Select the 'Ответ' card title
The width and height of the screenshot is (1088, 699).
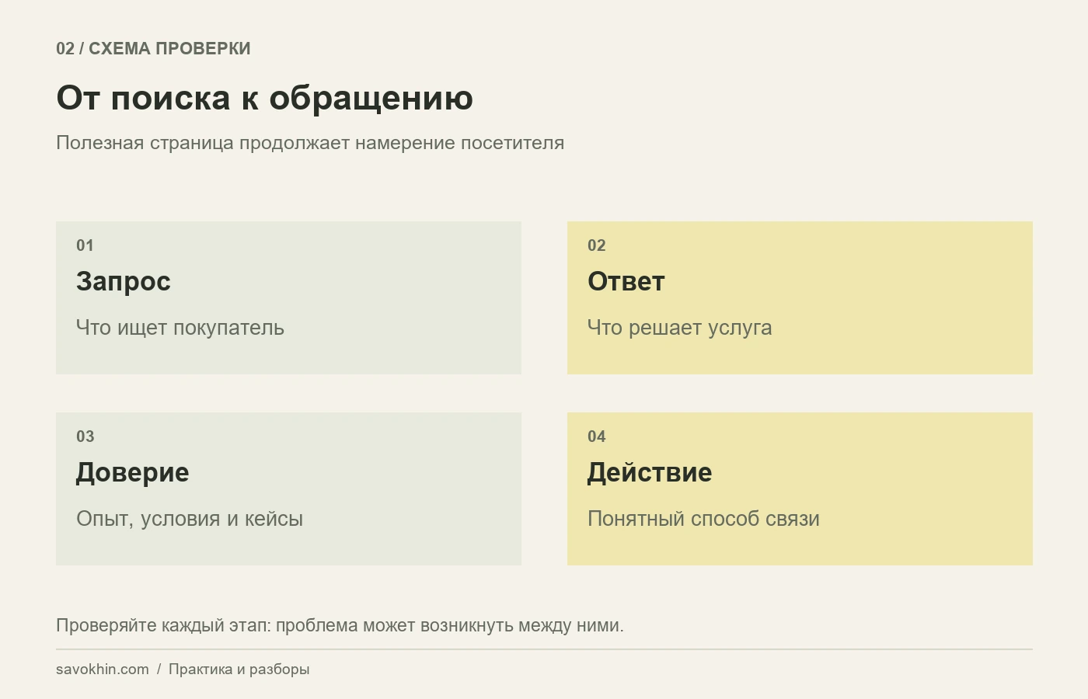pyautogui.click(x=626, y=281)
